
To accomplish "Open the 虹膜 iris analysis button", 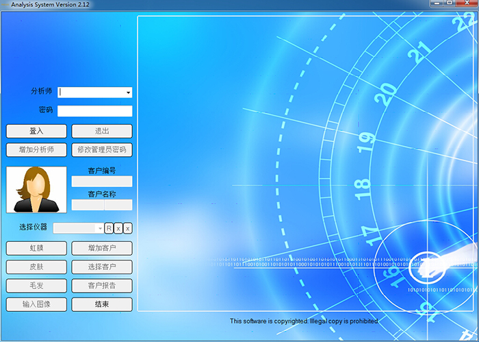I will (x=36, y=248).
